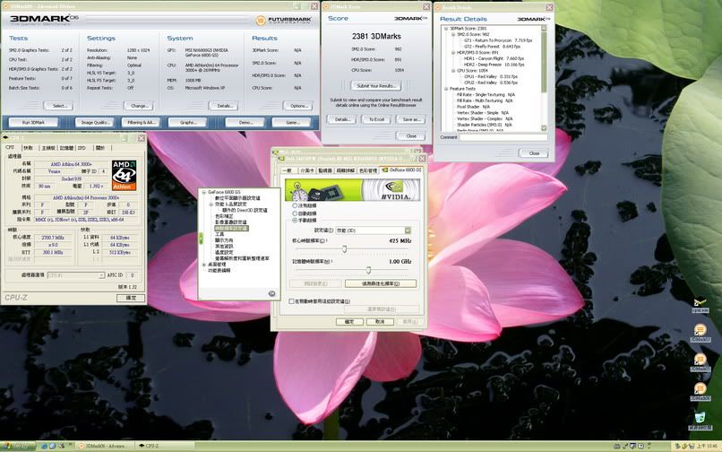The image size is (722, 452).
Task: Click the Details button under System
Action: (223, 106)
